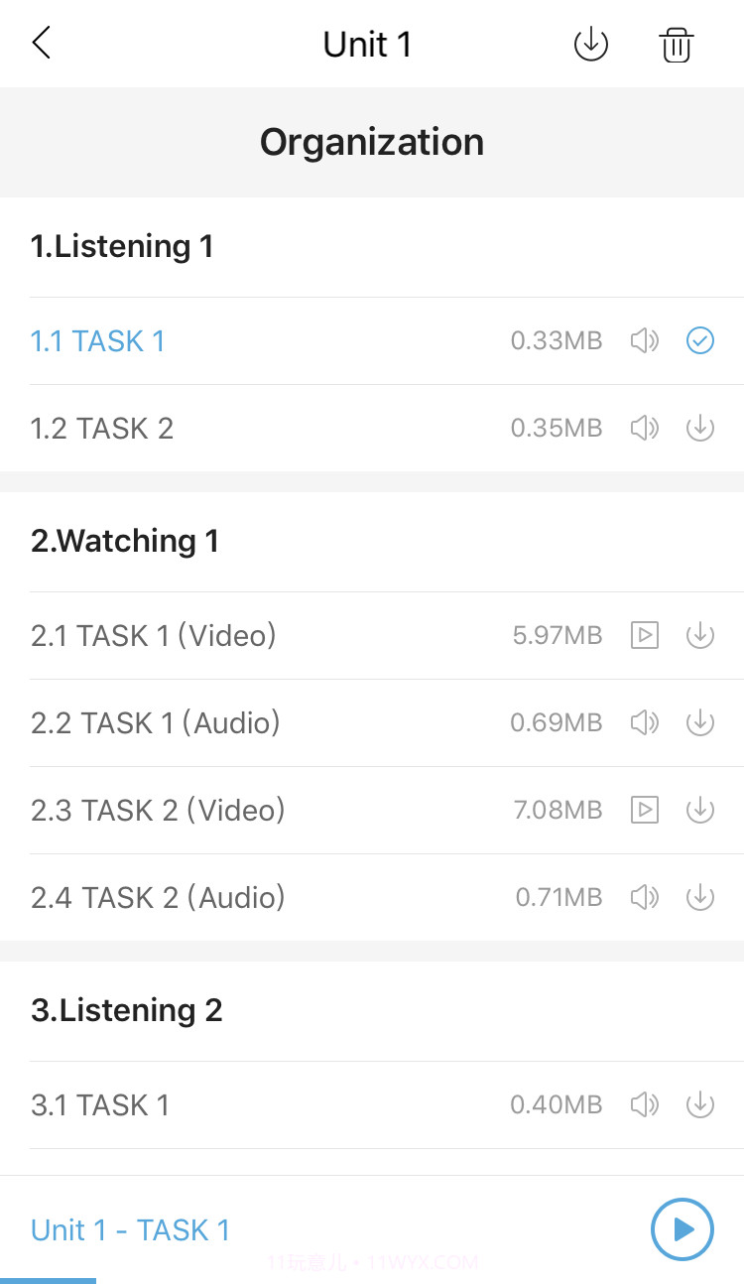Tap speaker icon for 1.1 TASK 1

click(645, 341)
